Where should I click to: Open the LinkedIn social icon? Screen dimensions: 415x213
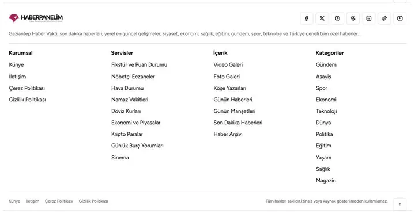[x=369, y=18]
